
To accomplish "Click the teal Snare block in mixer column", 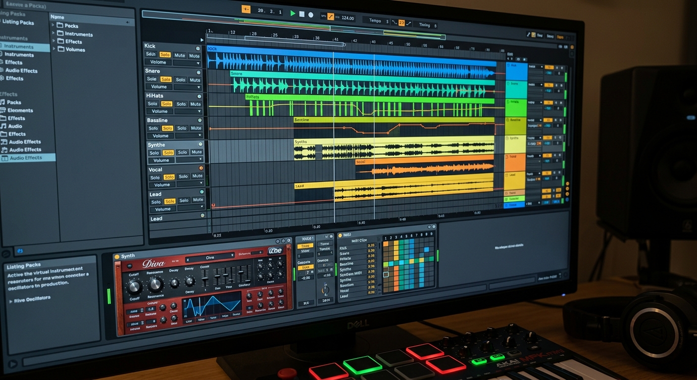I will click(516, 90).
